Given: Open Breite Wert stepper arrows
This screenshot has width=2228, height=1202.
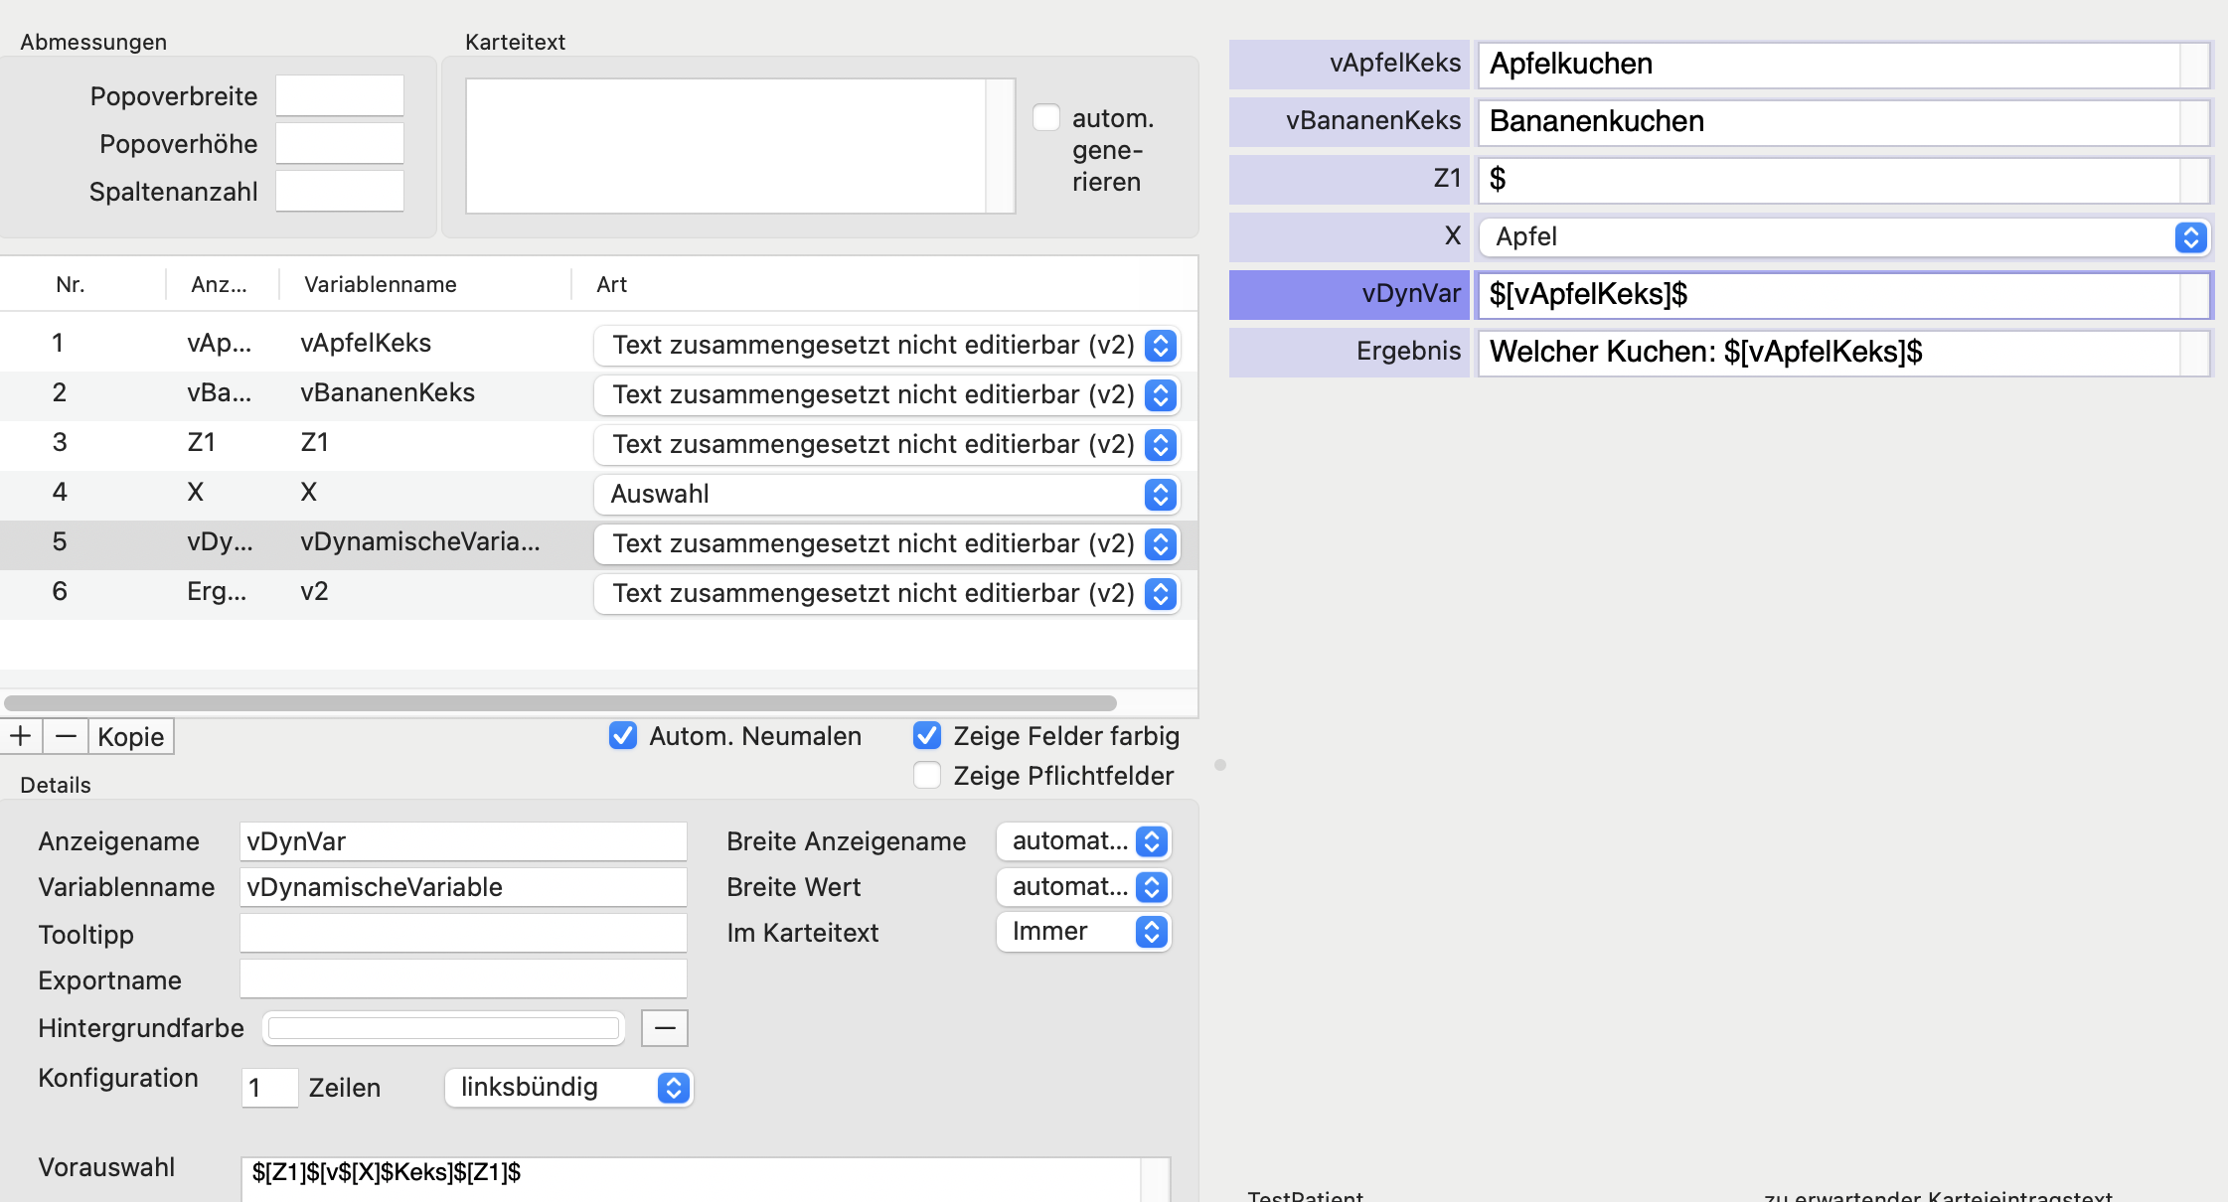Looking at the screenshot, I should click(1152, 887).
